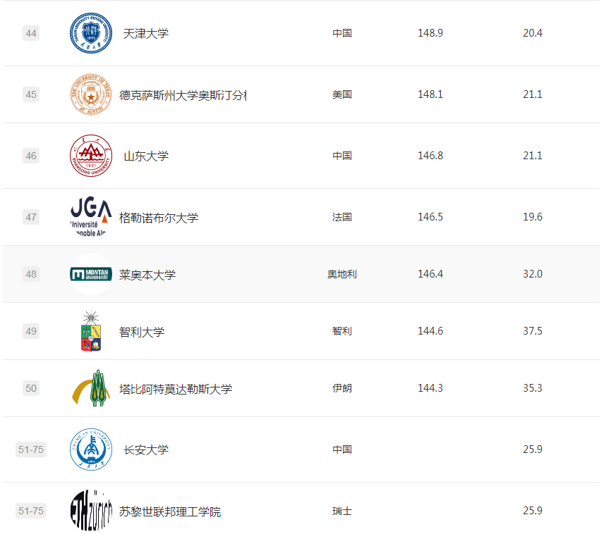Image resolution: width=611 pixels, height=534 pixels.
Task: Click the 奥地利 country label
Action: click(x=342, y=274)
